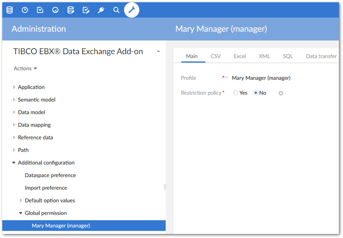Click the magnifier search icon

point(116,10)
